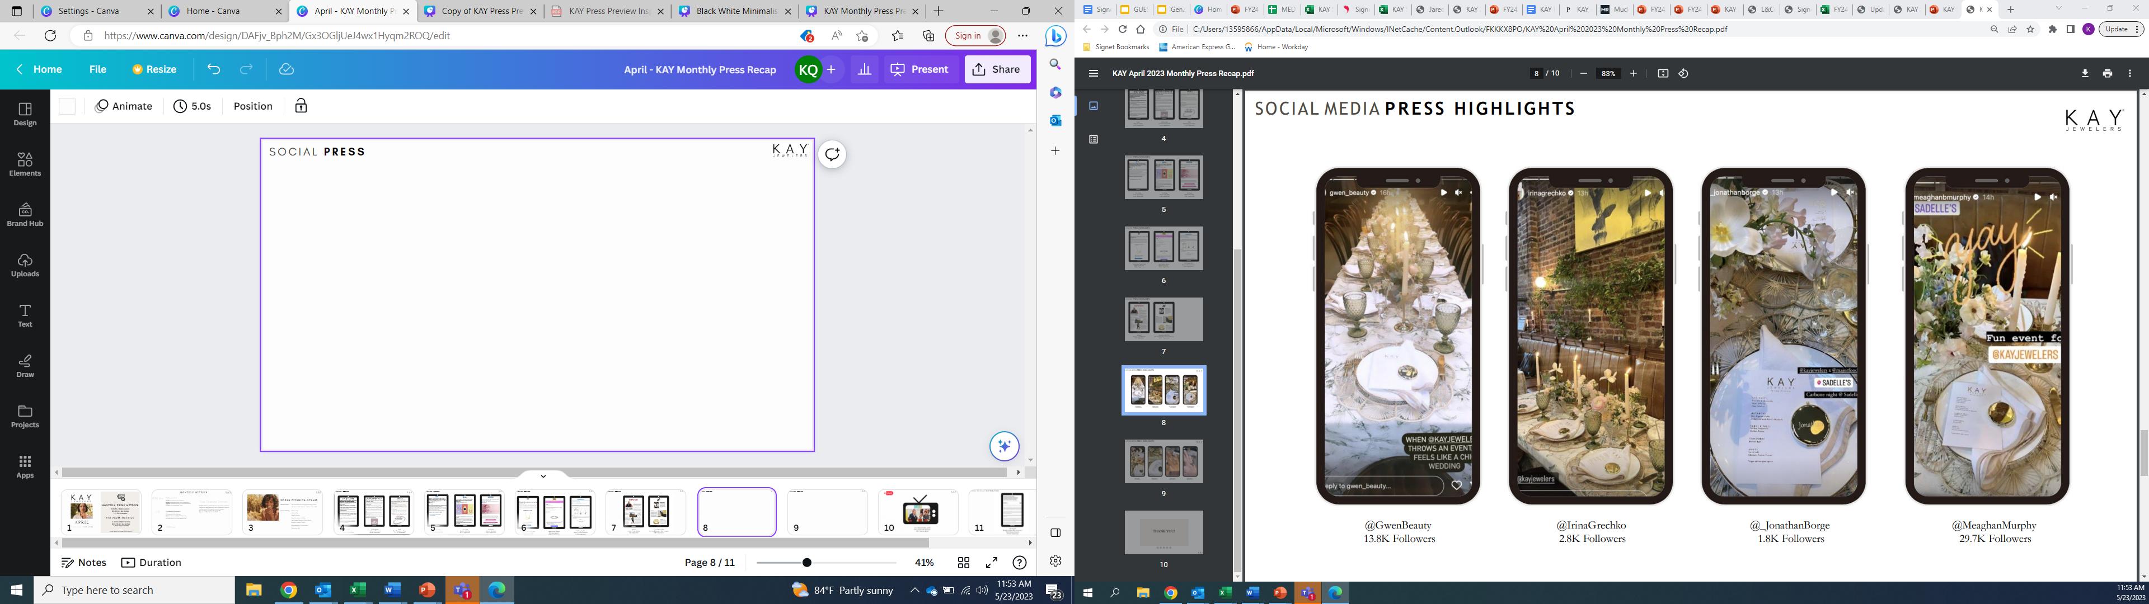
Task: Open the File menu in Canva
Action: click(x=97, y=69)
